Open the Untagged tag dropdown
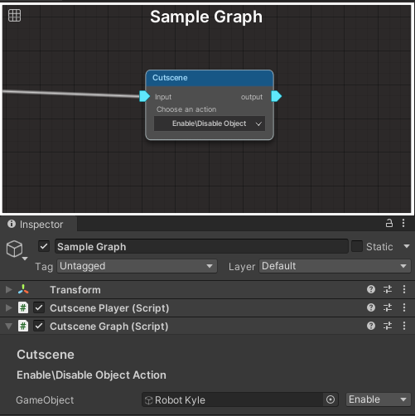 [x=137, y=266]
